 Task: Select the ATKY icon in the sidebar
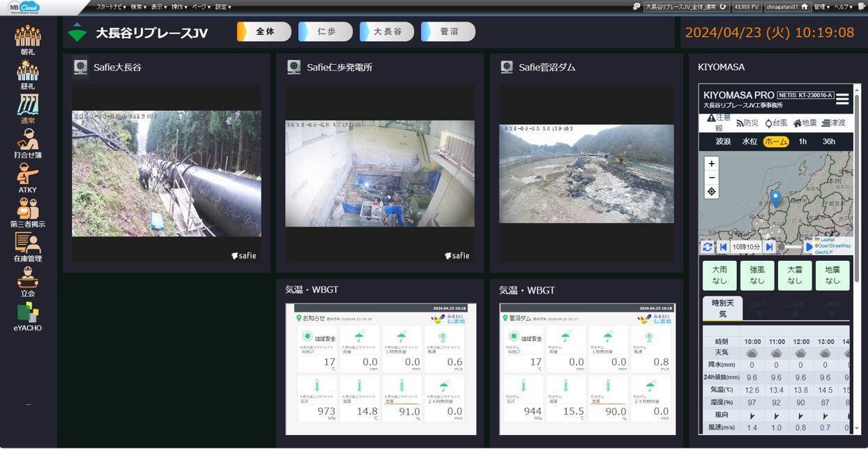[28, 181]
